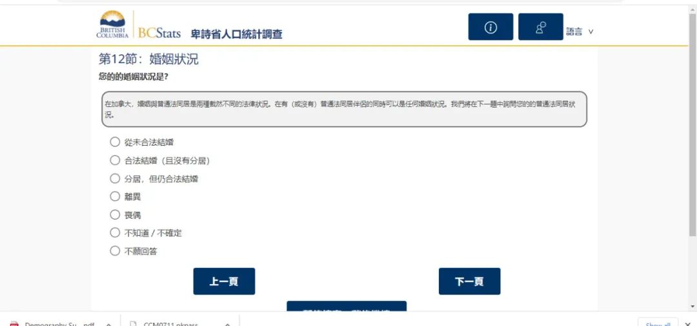Viewport: 697px width, 326px height.
Task: Open the 語言 language dropdown
Action: (x=579, y=32)
